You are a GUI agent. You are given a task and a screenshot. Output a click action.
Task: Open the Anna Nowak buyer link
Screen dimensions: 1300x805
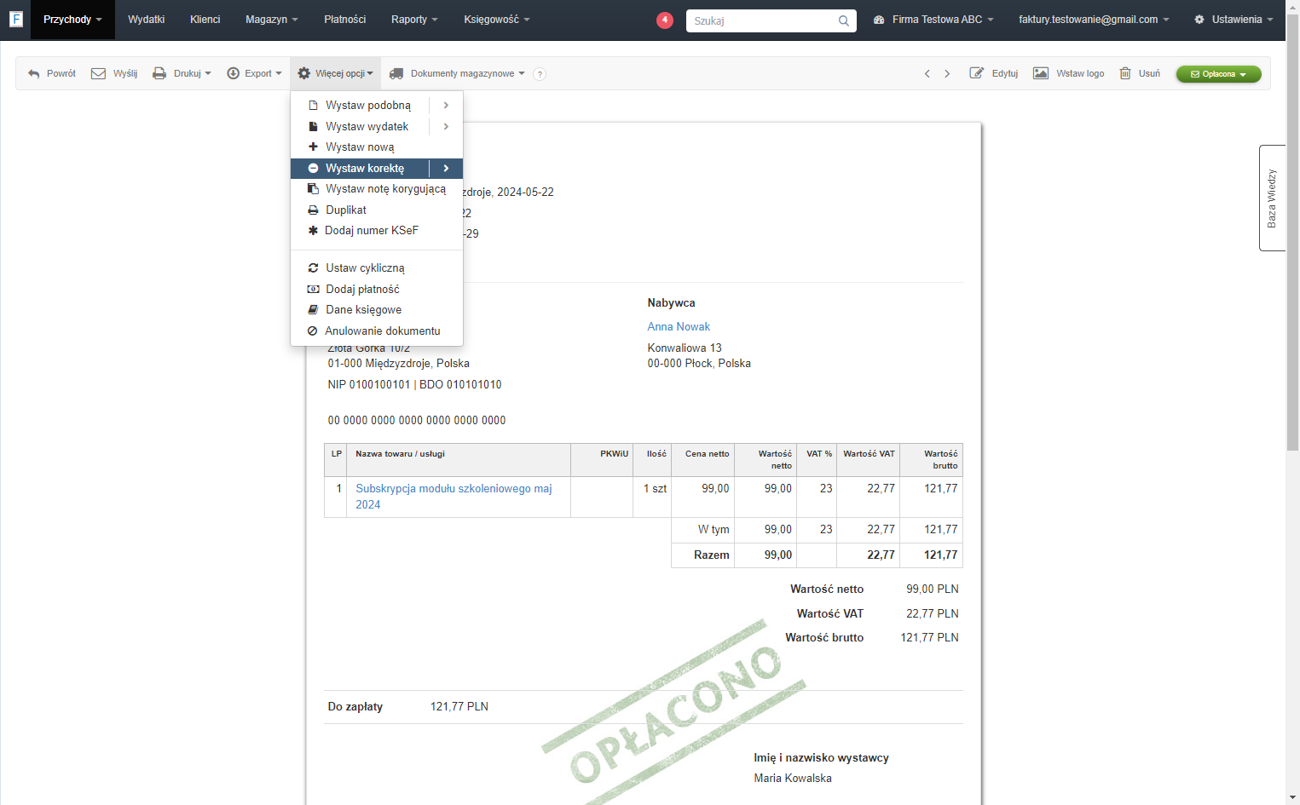[x=679, y=327]
